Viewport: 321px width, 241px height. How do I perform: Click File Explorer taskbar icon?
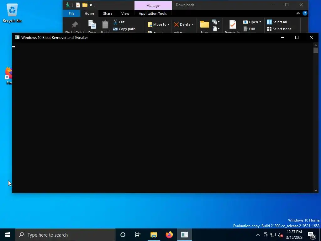point(154,235)
